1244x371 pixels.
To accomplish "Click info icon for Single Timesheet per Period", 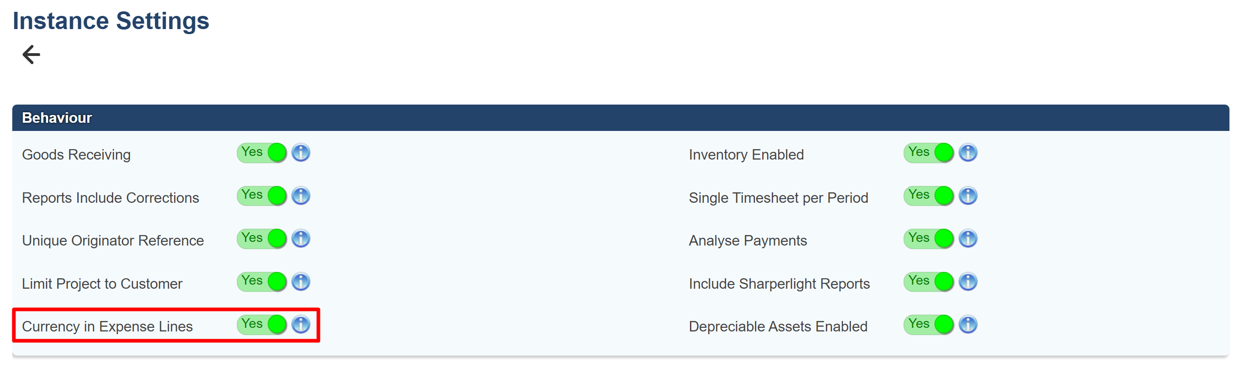I will [968, 196].
